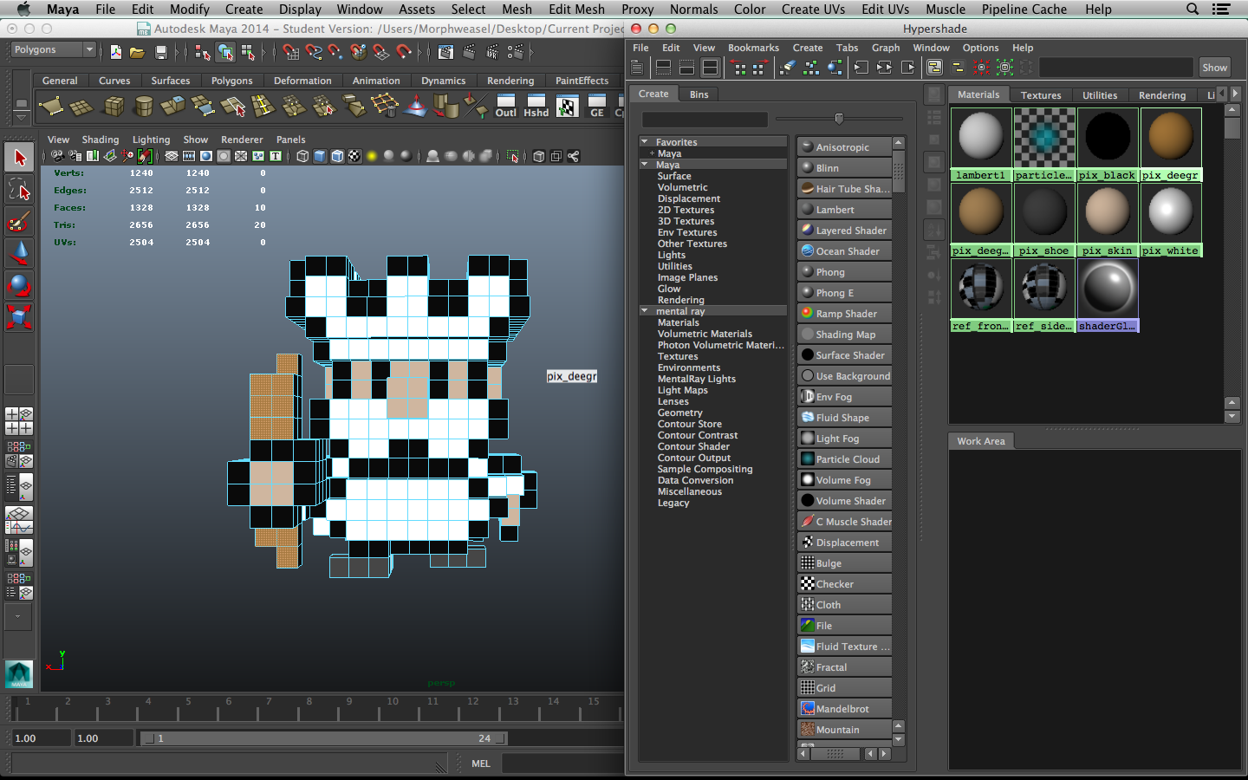Toggle Use All Lights yellow bulb icon
Image resolution: width=1248 pixels, height=780 pixels.
(x=372, y=156)
